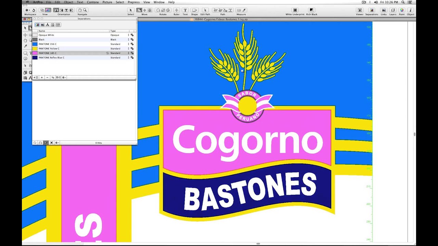Remove separation with minus button
Viewport: 438px width, 246px height.
[x=47, y=78]
